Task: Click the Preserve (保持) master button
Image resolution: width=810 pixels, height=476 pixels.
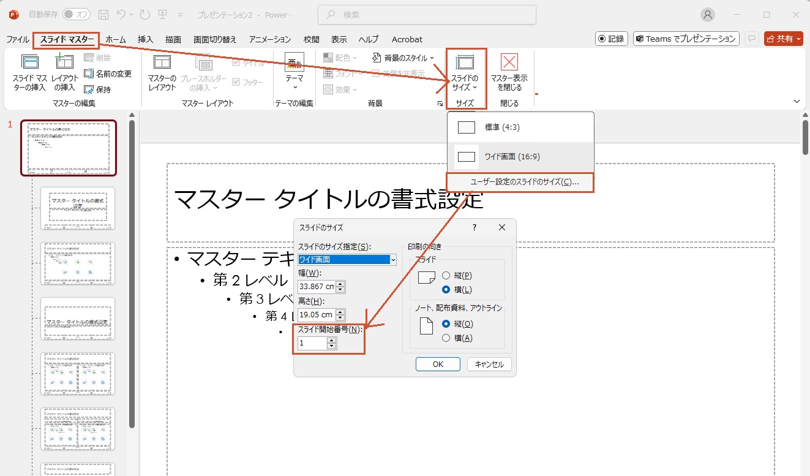Action: [x=97, y=89]
